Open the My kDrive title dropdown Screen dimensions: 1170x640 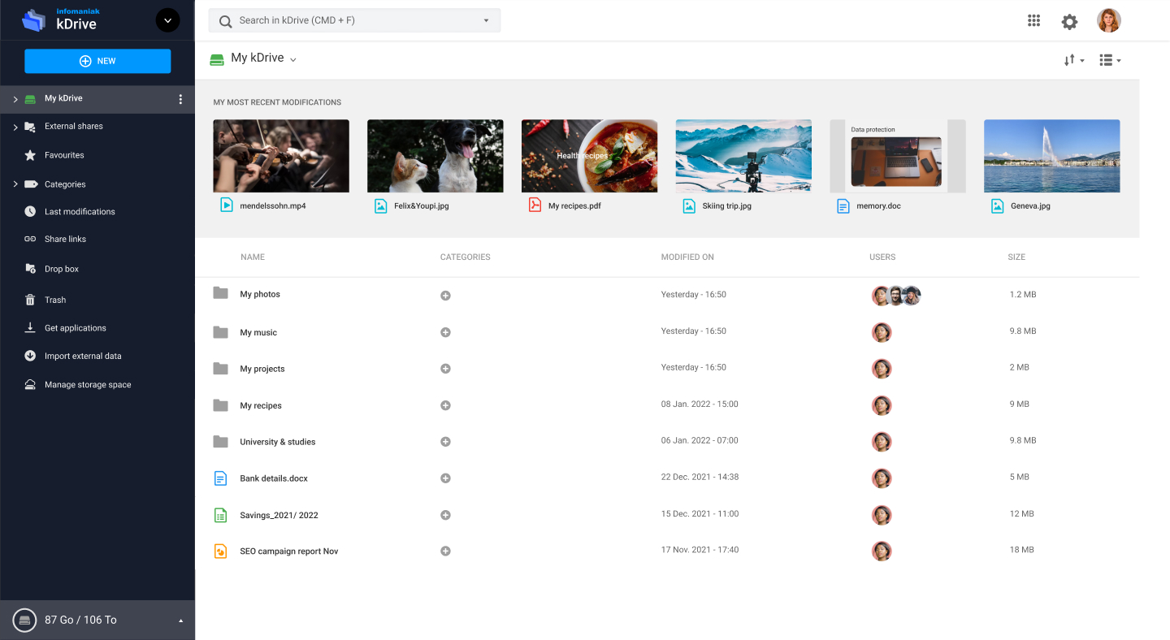293,58
